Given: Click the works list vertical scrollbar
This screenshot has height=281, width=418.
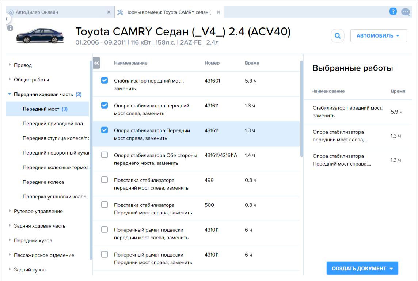Looking at the screenshot, I should (x=302, y=109).
